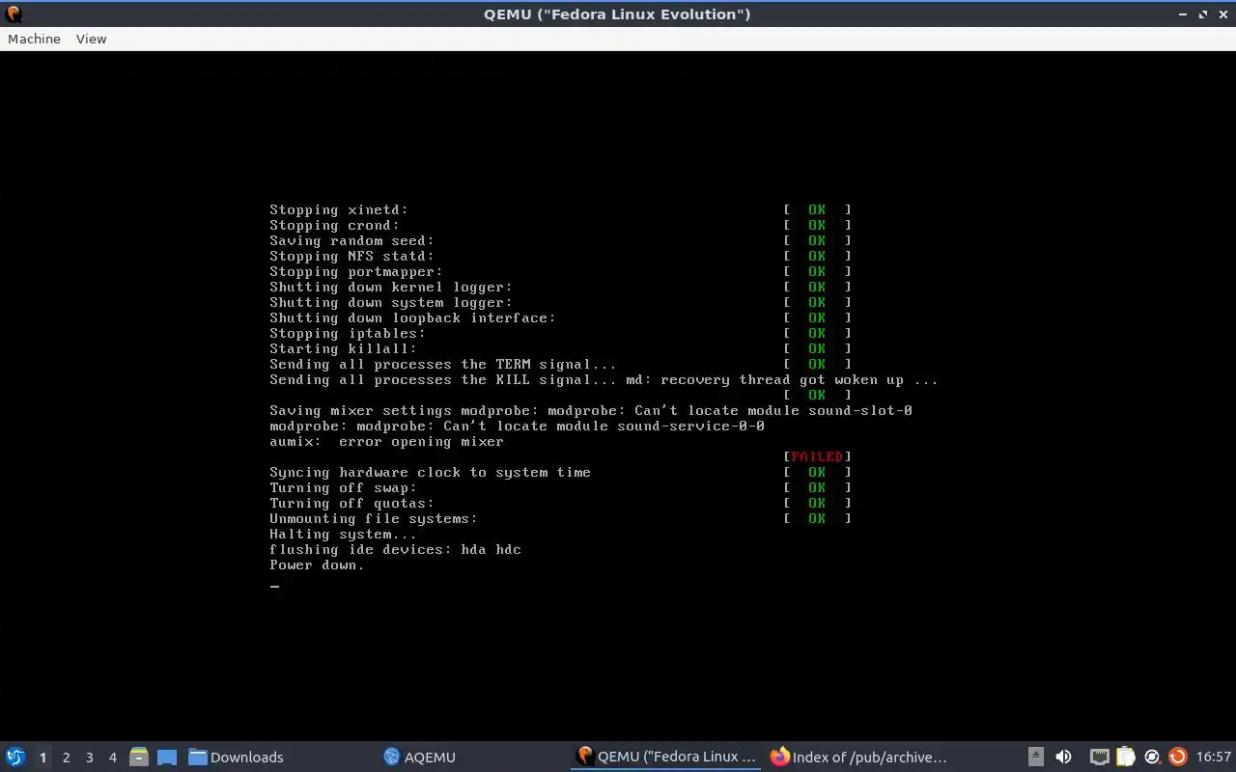The image size is (1236, 772).
Task: Open the clipboard manager tray icon
Action: [x=1125, y=757]
